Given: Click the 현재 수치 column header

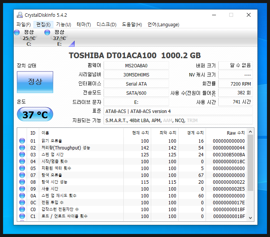Looking at the screenshot, I should (137, 133).
